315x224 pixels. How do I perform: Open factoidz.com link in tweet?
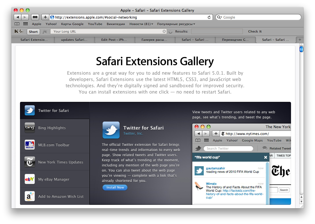(x=235, y=194)
